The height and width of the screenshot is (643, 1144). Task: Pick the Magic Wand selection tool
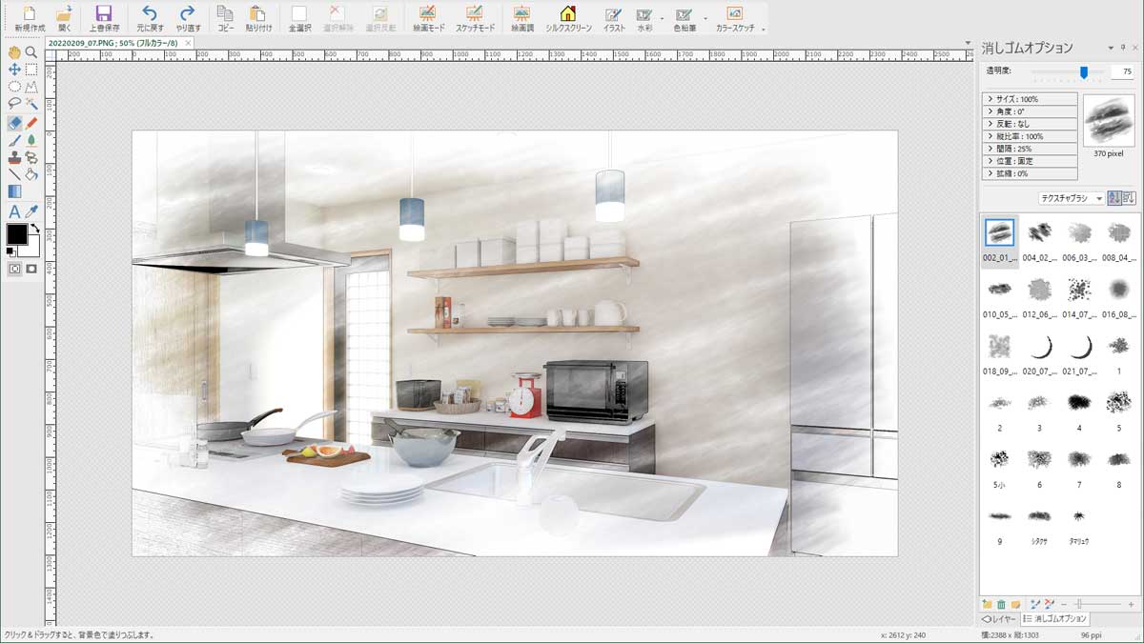coord(31,103)
